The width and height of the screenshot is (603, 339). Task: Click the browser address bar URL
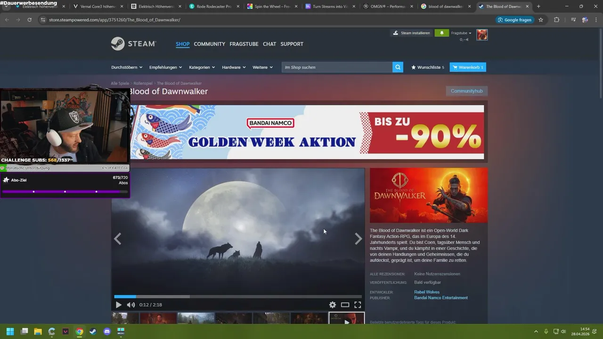(x=114, y=20)
